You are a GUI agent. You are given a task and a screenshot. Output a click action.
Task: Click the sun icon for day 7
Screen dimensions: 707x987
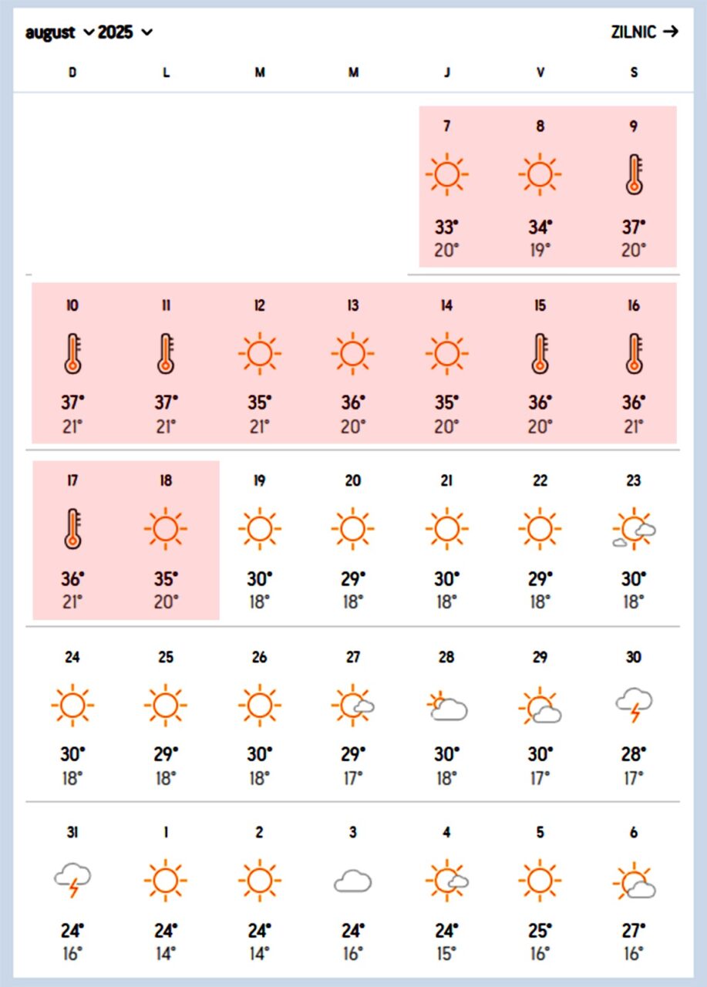(x=446, y=174)
